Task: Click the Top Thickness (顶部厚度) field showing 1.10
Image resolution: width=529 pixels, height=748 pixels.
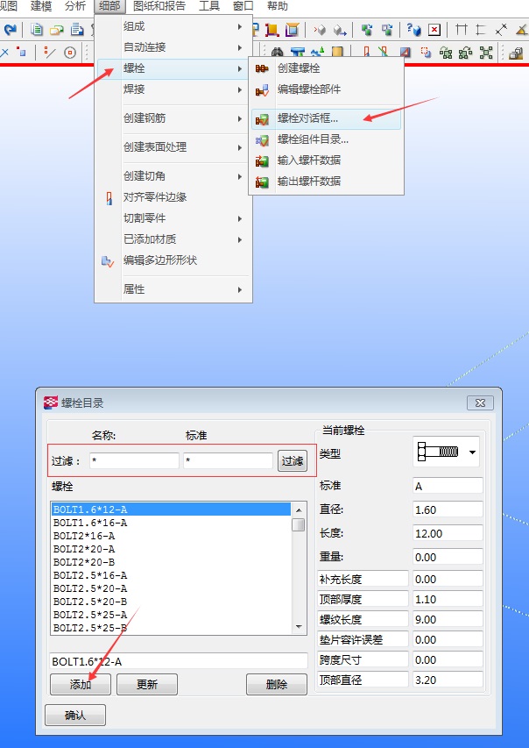Action: [448, 599]
